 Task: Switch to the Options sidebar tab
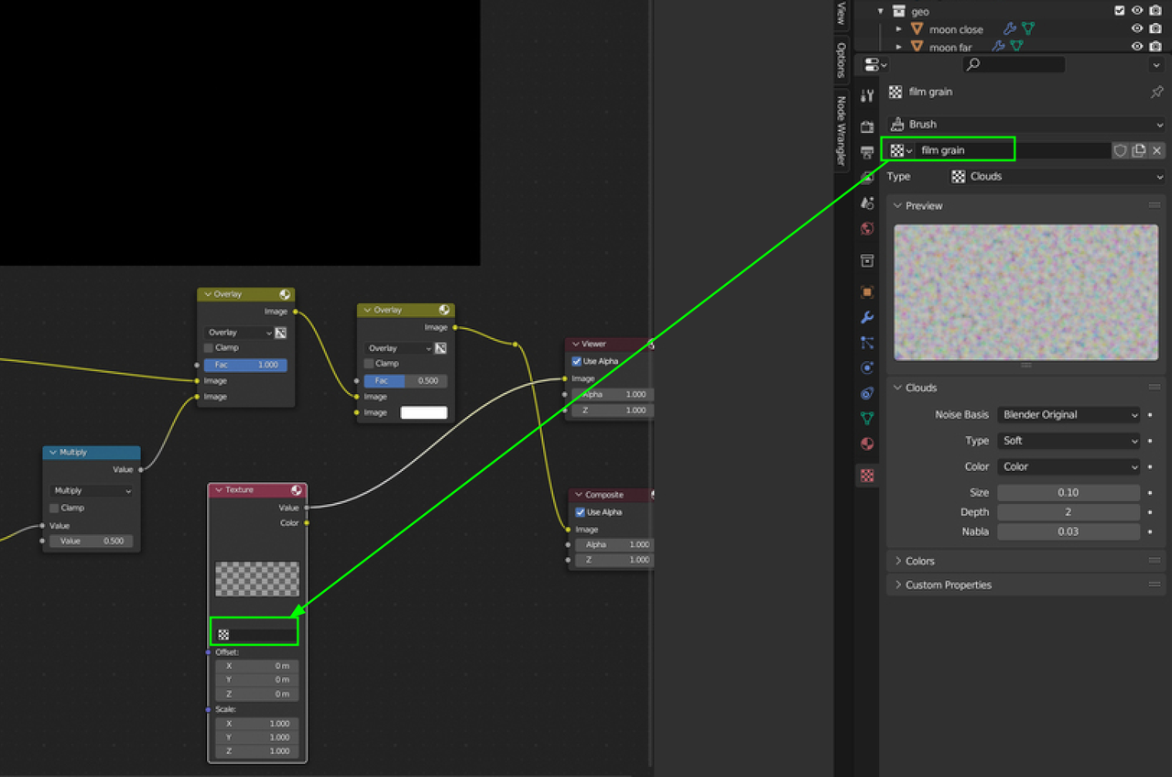[841, 60]
